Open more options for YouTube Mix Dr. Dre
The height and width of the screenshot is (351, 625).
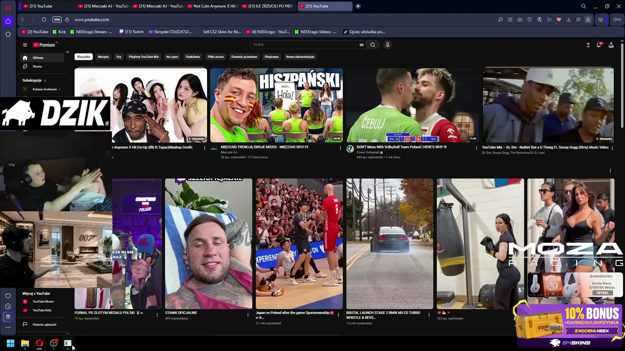point(613,148)
